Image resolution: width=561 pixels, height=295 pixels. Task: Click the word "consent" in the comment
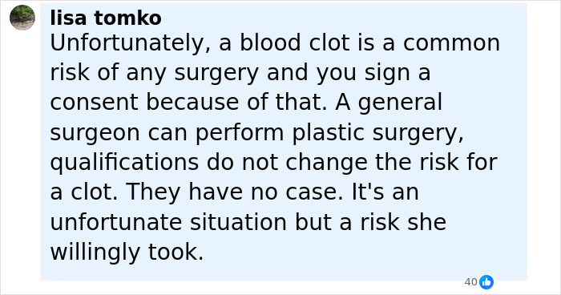(94, 103)
